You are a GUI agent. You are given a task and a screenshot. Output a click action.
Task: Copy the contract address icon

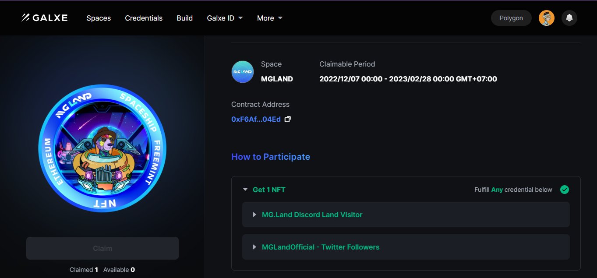(288, 119)
